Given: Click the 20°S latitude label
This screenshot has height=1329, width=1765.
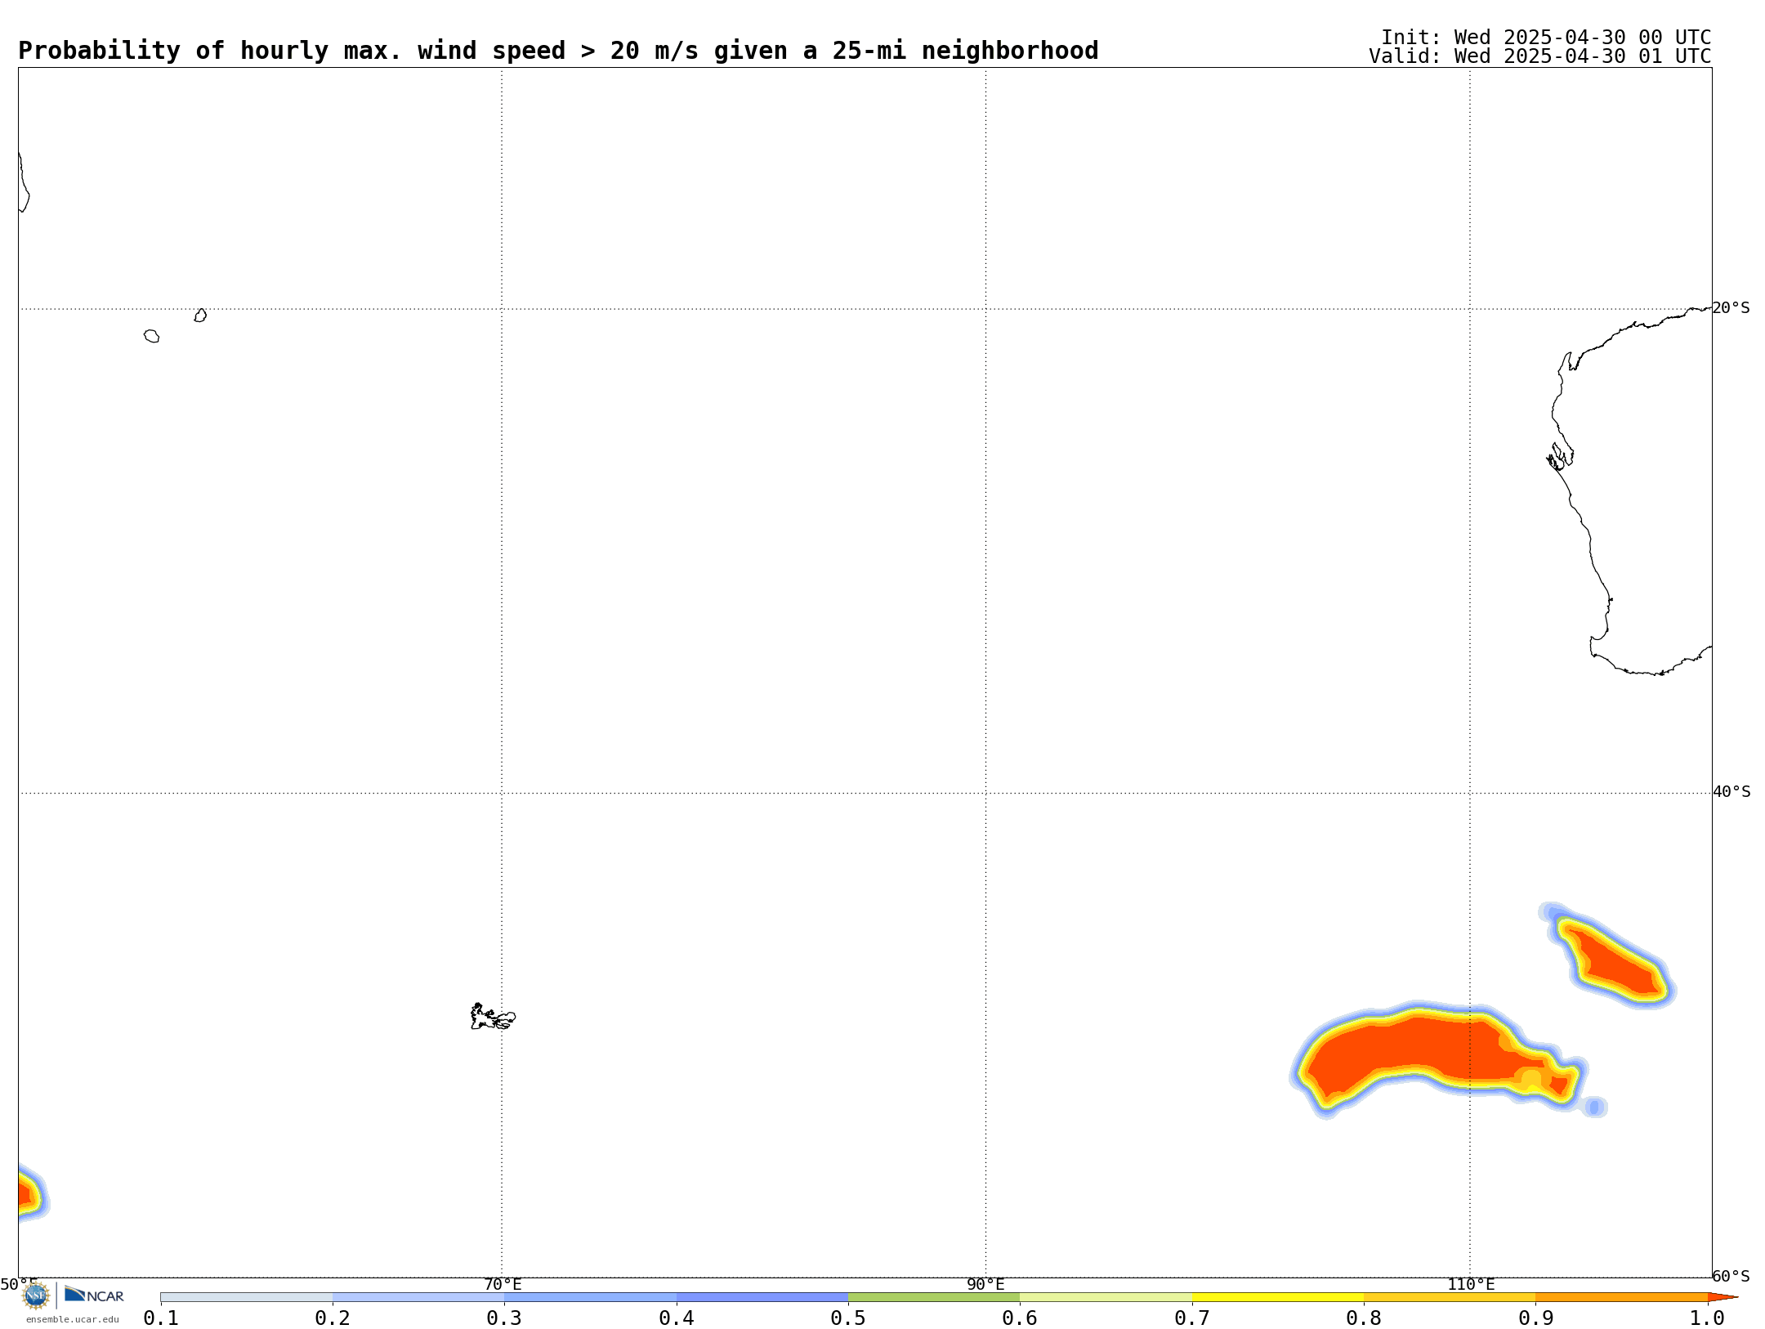Looking at the screenshot, I should tap(1731, 308).
